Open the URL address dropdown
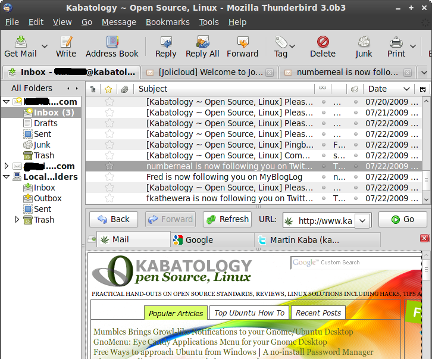The height and width of the screenshot is (359, 432). (362, 220)
